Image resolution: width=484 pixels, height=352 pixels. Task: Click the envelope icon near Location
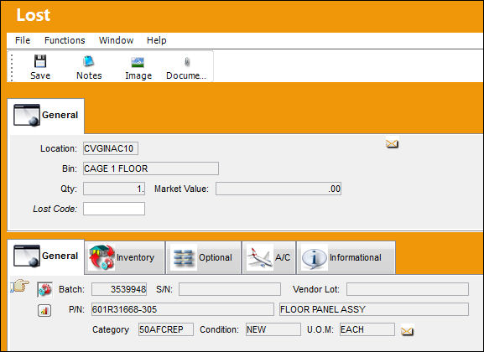click(x=392, y=143)
